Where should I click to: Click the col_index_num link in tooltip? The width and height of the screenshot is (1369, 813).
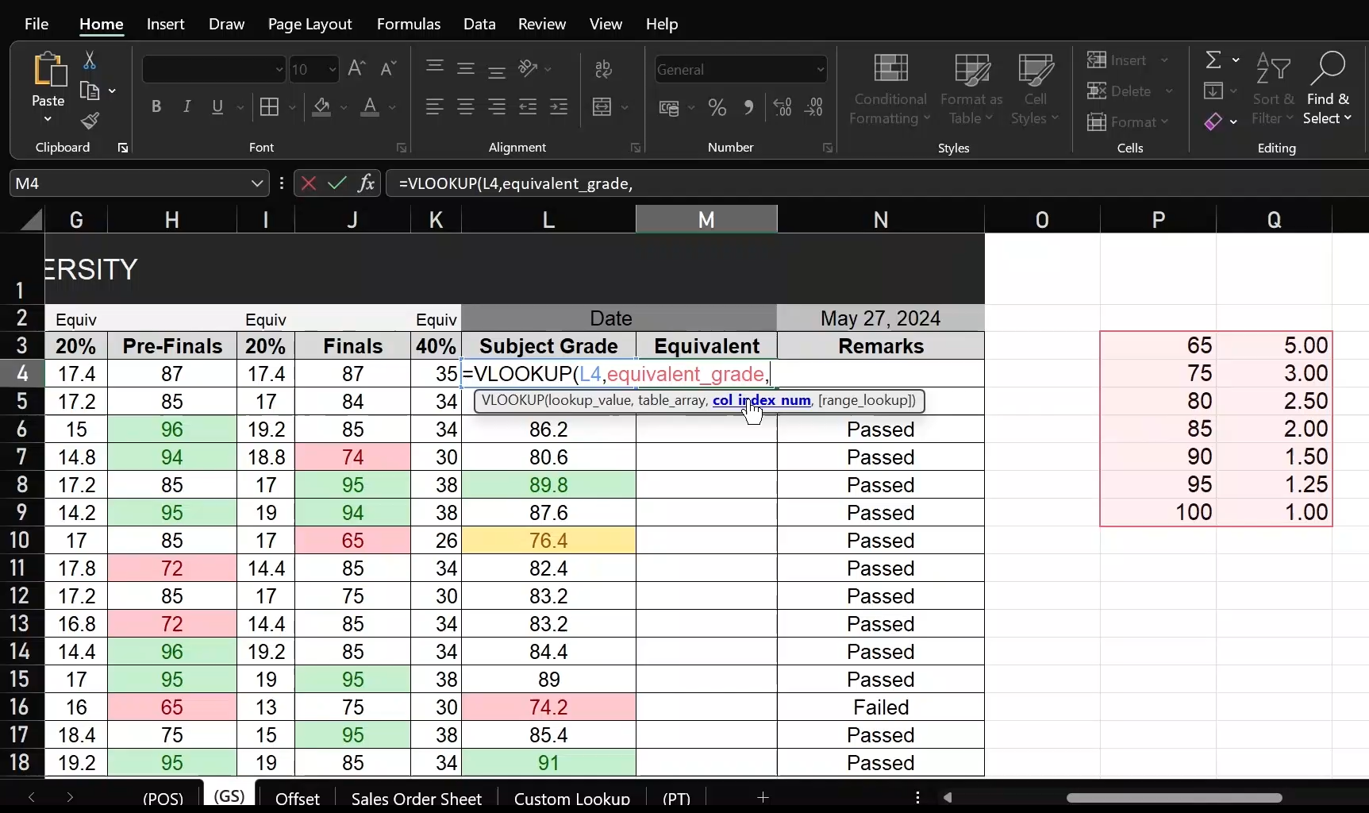coord(761,400)
